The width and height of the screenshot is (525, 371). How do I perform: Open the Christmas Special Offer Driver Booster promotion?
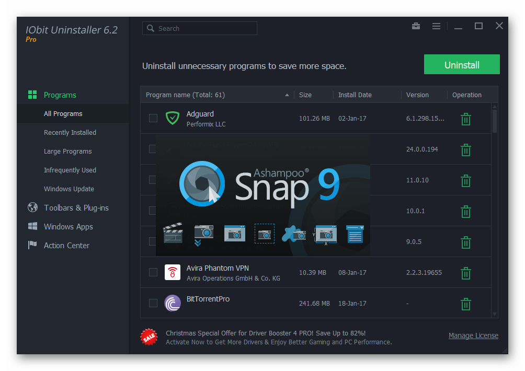[x=266, y=333]
